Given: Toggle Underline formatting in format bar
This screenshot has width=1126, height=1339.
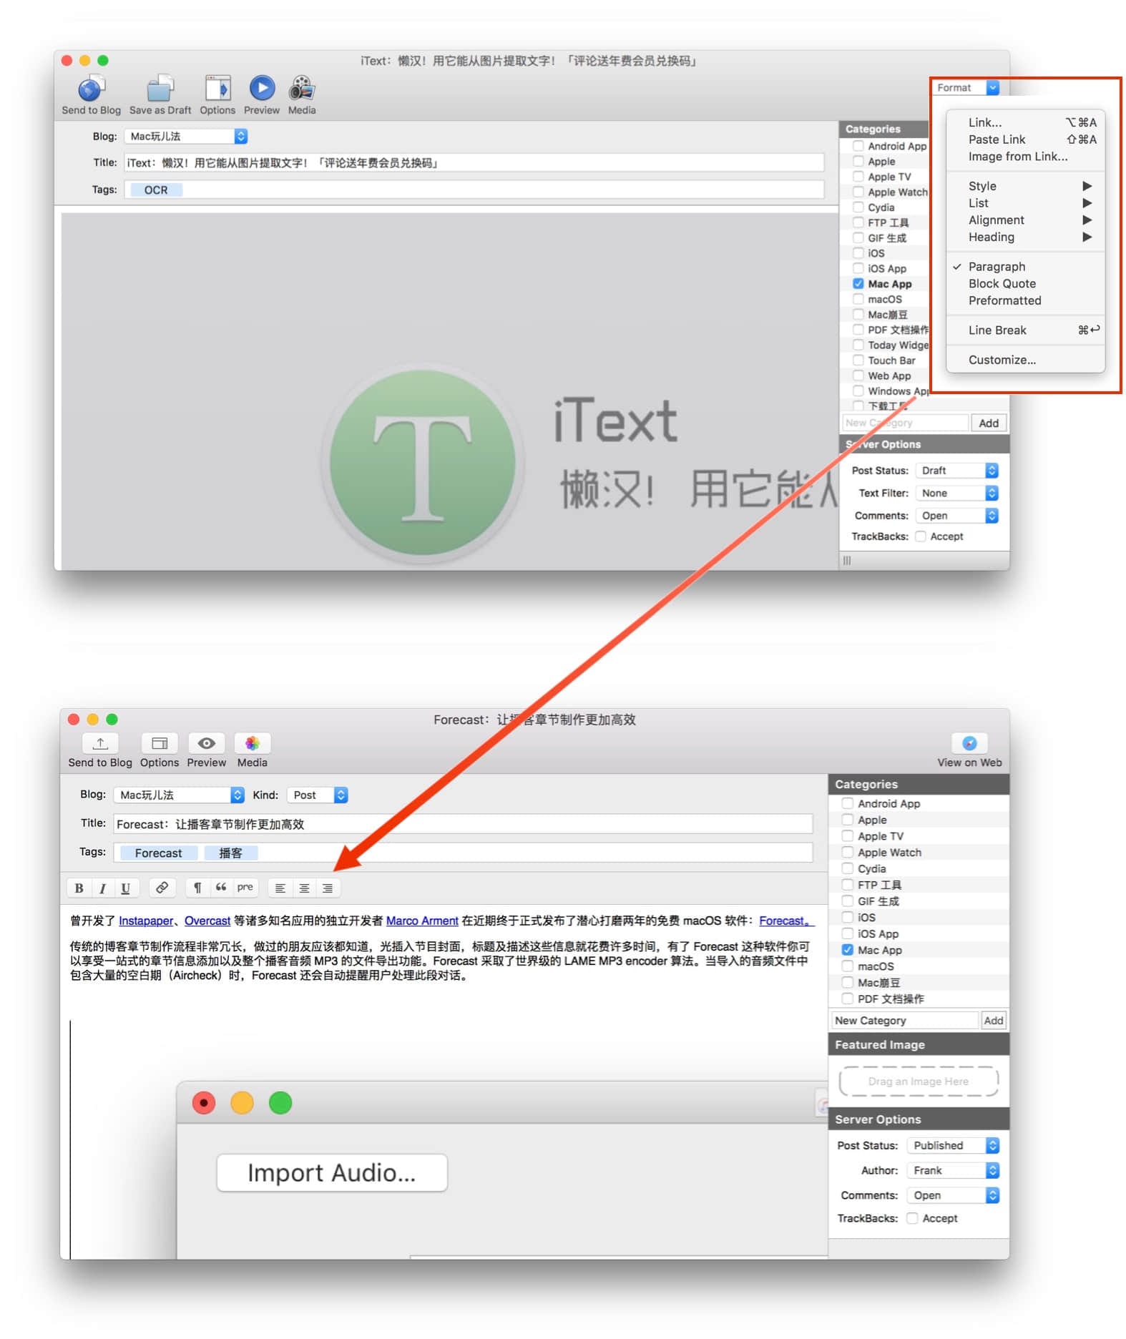Looking at the screenshot, I should [x=125, y=888].
